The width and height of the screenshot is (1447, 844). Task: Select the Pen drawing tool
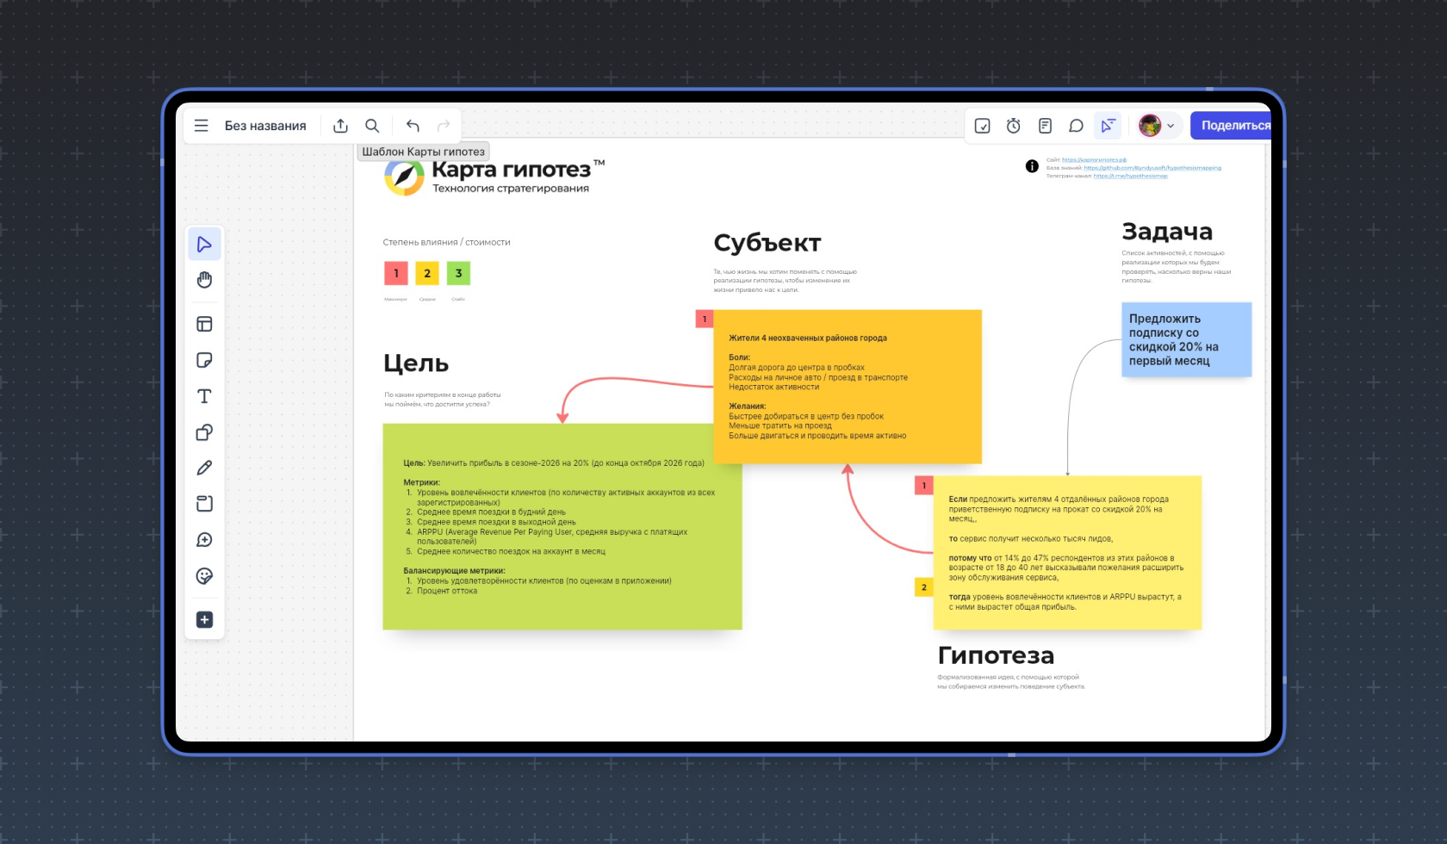[204, 468]
